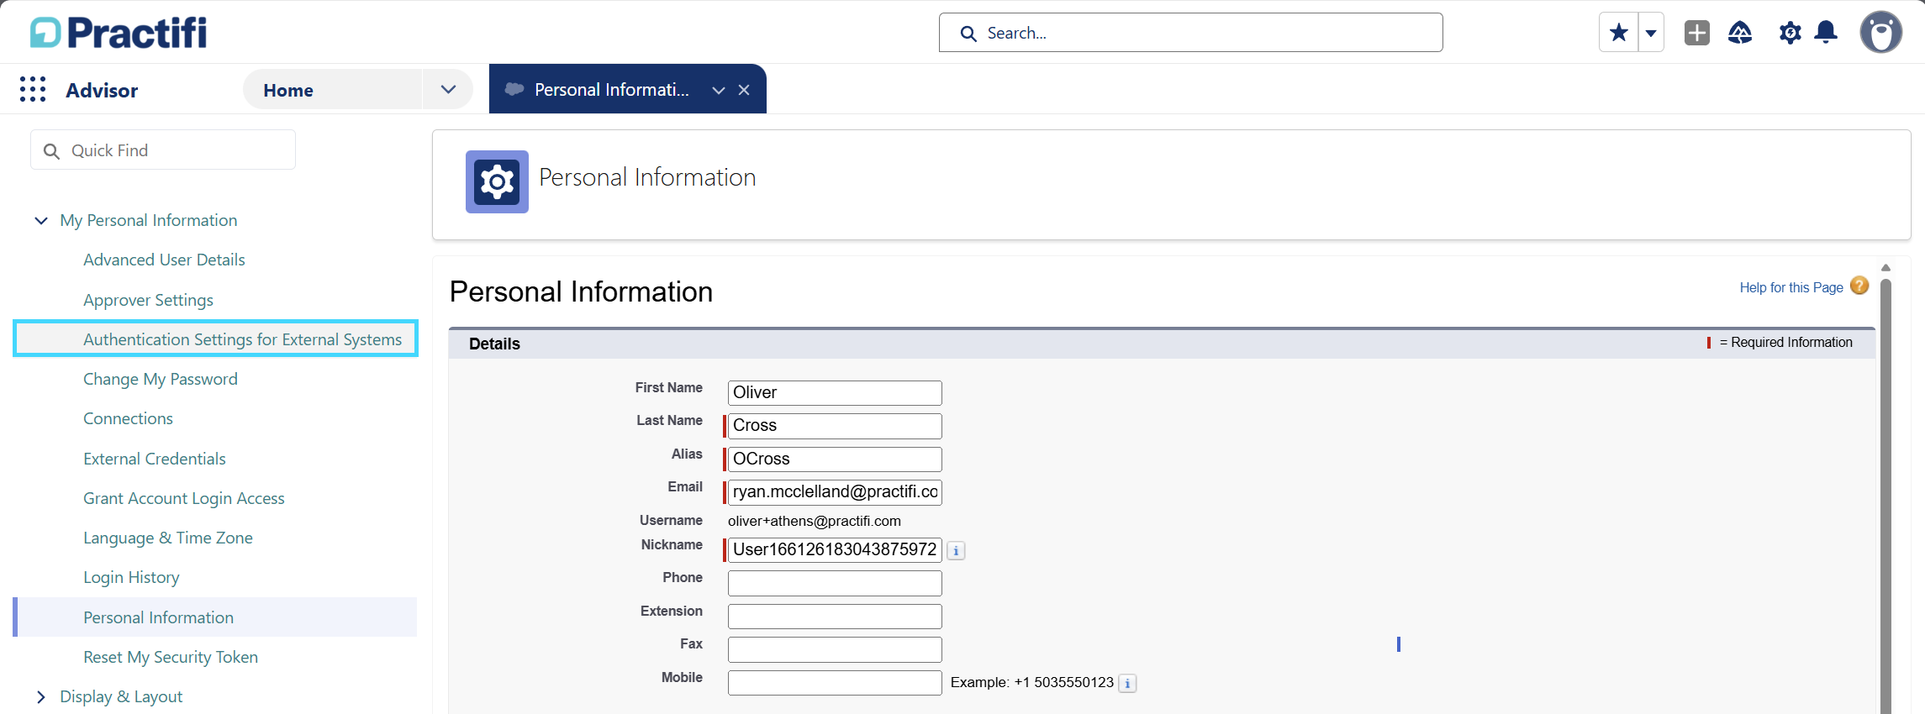Go to Change My Password

pyautogui.click(x=160, y=380)
